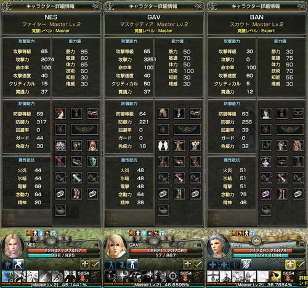Select NES's second stance icon
Image resolution: width=308 pixels, height=288 pixels.
coord(18,265)
